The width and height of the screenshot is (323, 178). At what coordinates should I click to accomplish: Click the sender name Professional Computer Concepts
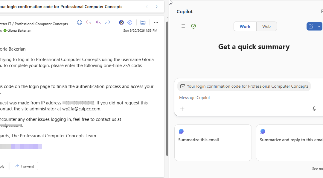click(x=34, y=24)
